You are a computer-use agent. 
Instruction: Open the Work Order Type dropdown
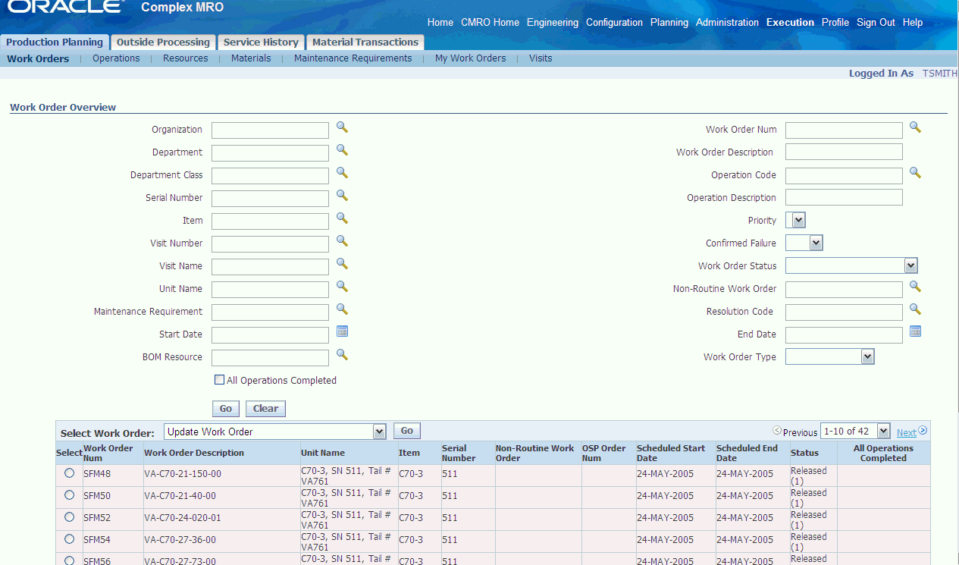[830, 356]
